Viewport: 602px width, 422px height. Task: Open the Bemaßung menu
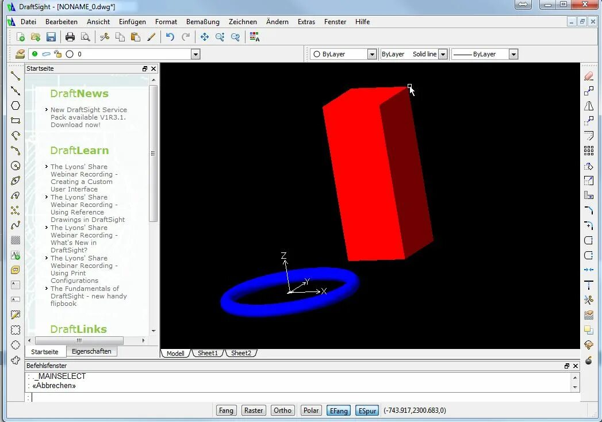[203, 22]
